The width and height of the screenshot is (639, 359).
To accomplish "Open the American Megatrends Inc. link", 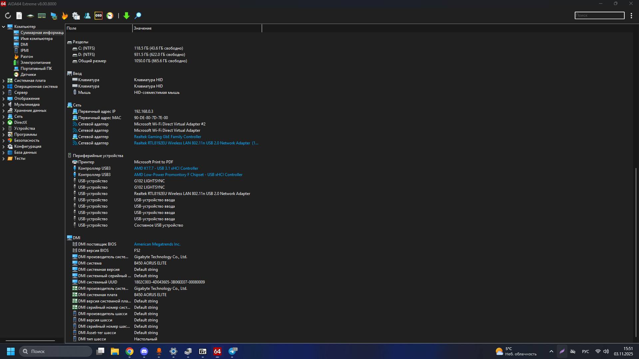I will click(x=157, y=244).
